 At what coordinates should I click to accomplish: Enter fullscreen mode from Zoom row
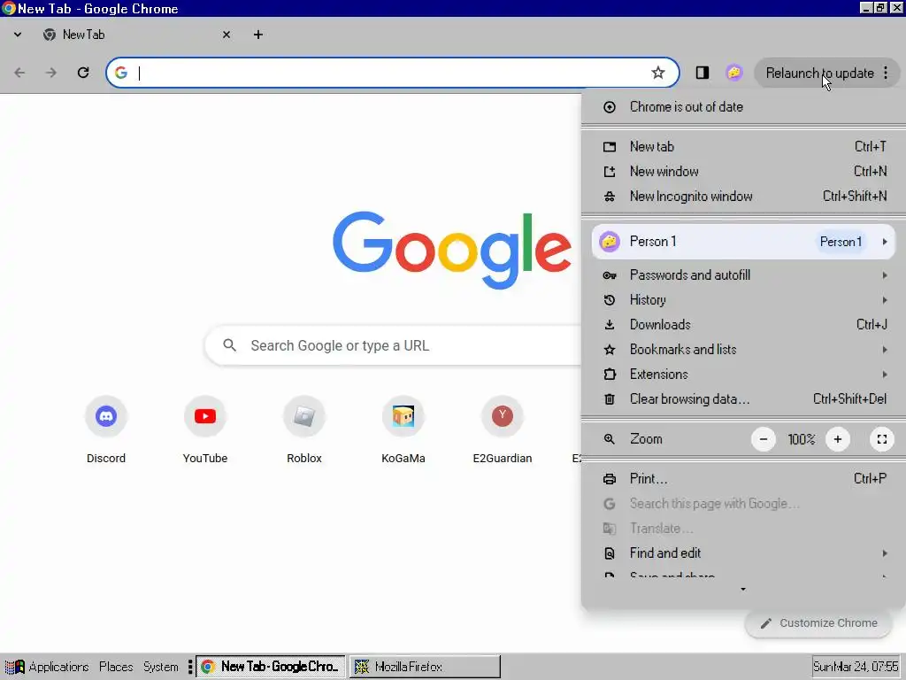click(882, 439)
